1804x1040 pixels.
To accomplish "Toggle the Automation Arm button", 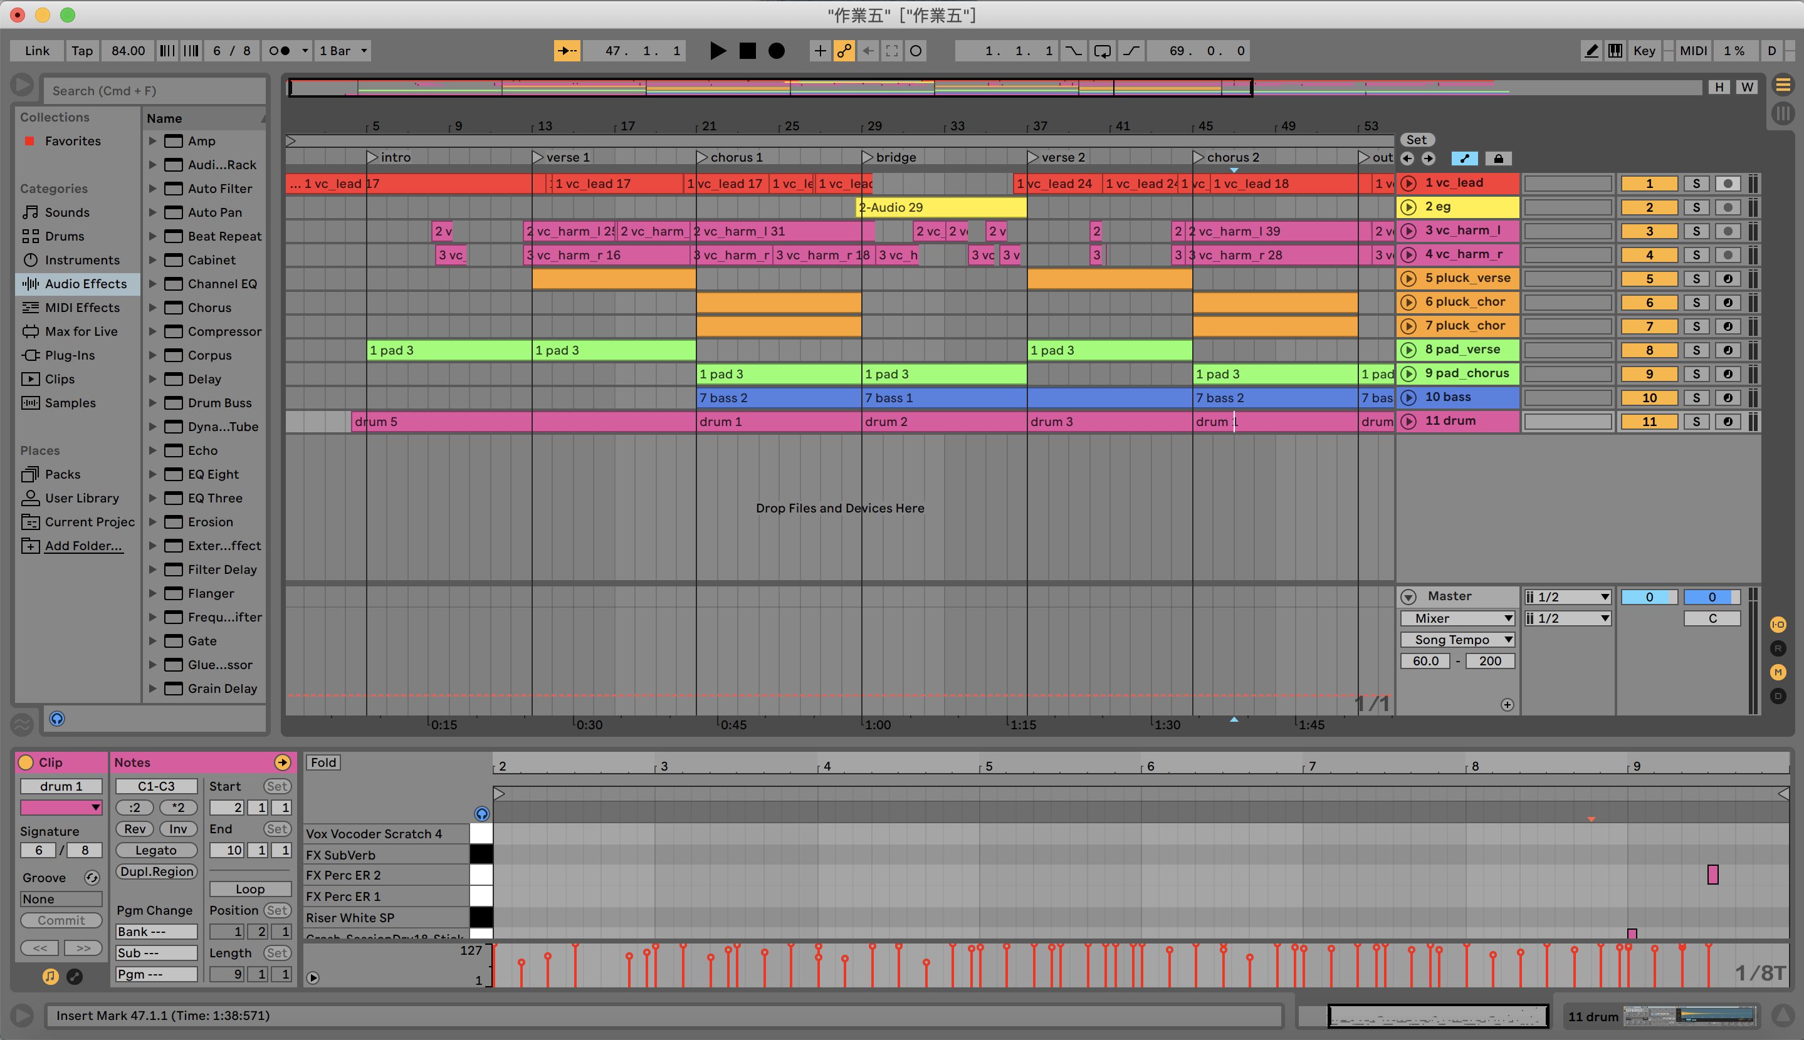I will tap(844, 51).
